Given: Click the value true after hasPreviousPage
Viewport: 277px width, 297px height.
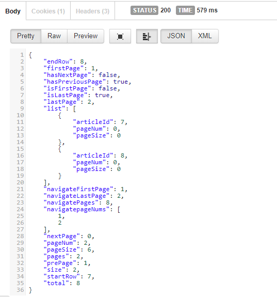Looking at the screenshot, I should pyautogui.click(x=121, y=82).
